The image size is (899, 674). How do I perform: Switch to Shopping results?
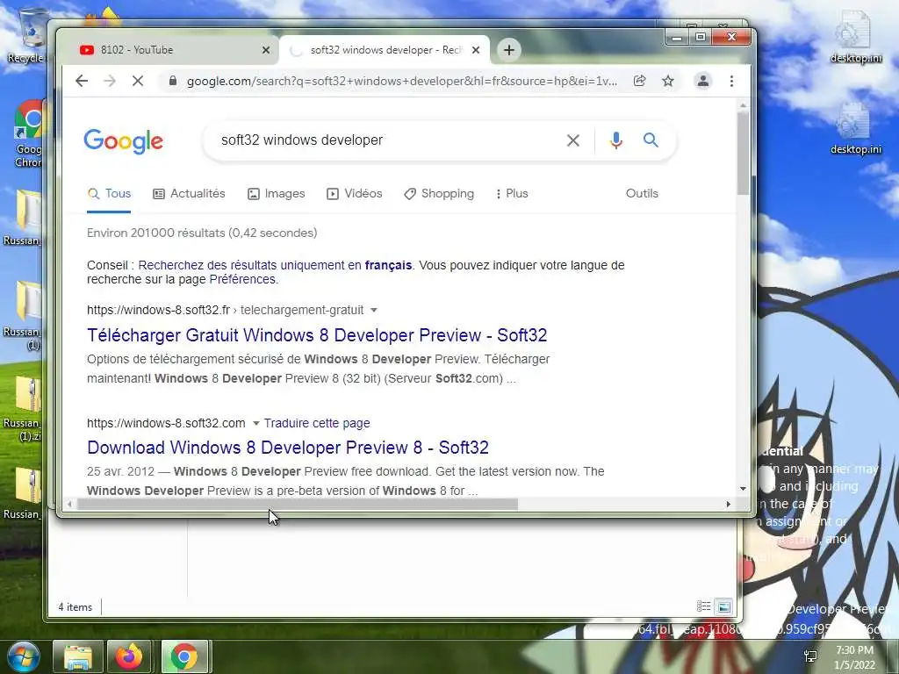click(x=439, y=194)
